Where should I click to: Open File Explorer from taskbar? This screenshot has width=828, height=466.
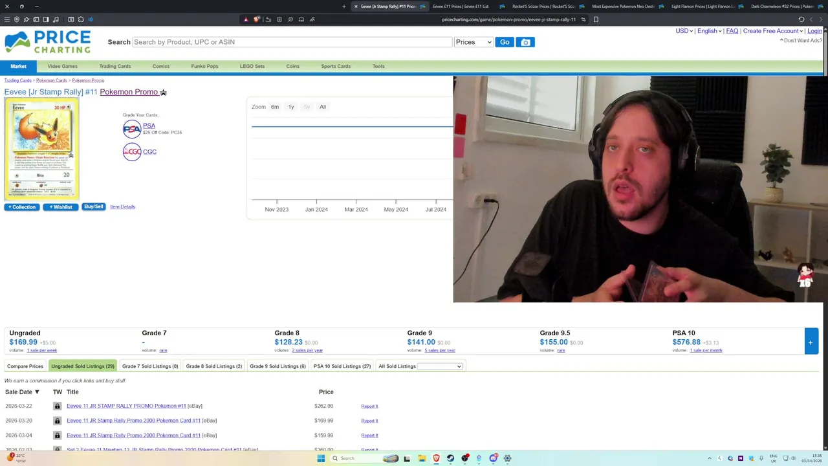click(x=422, y=458)
